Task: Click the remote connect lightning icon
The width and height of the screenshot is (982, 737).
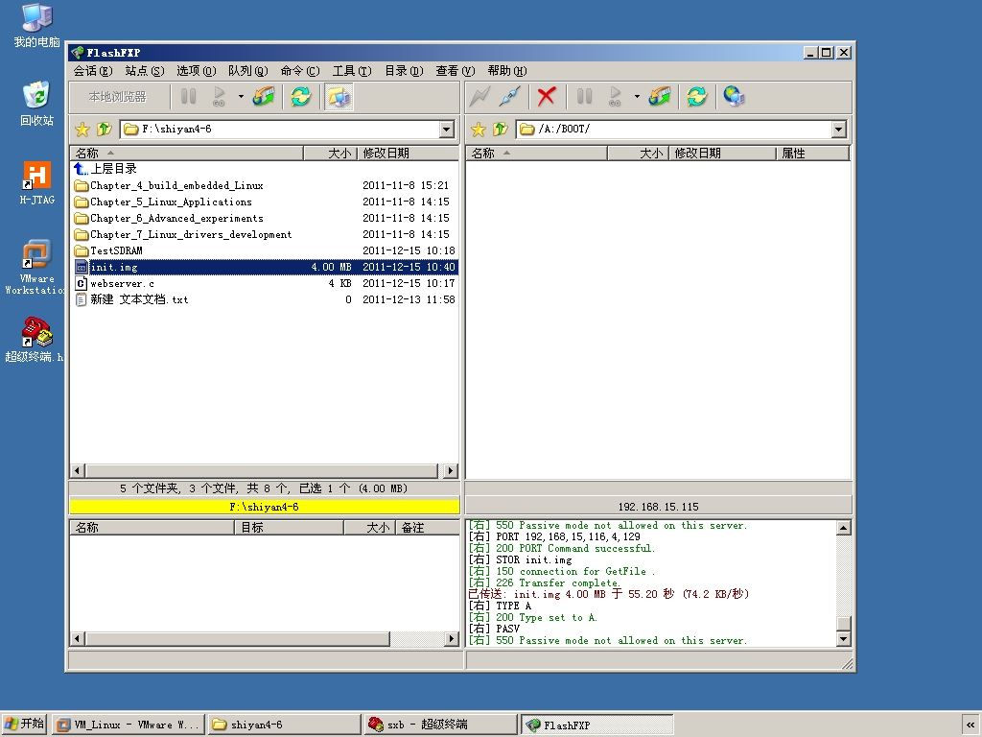Action: tap(479, 97)
